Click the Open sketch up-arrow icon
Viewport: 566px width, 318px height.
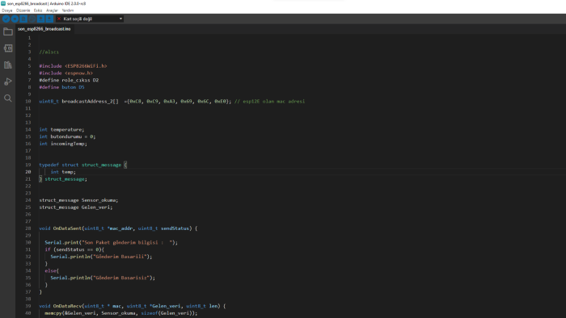coord(40,19)
